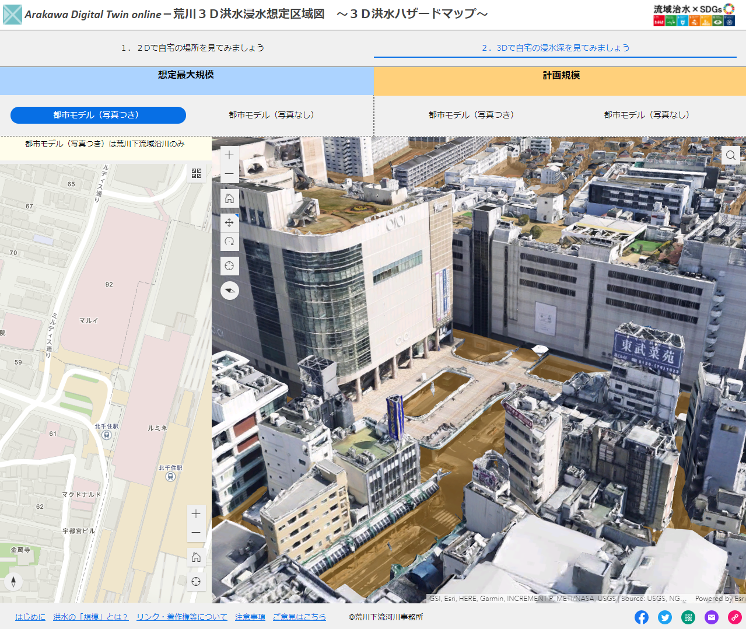Click the compass orientation icon below the locate button

pos(229,291)
